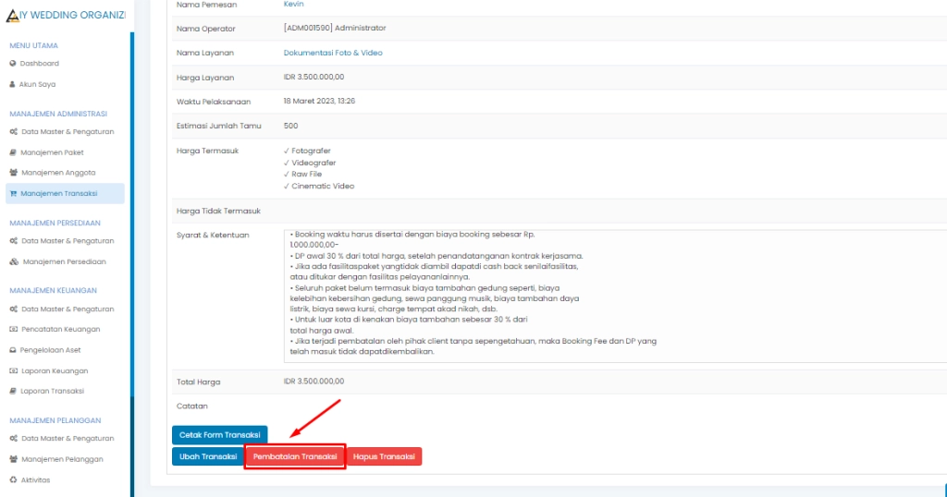947x497 pixels.
Task: Click inside the Syarat & Ketentuan text box
Action: pos(610,296)
